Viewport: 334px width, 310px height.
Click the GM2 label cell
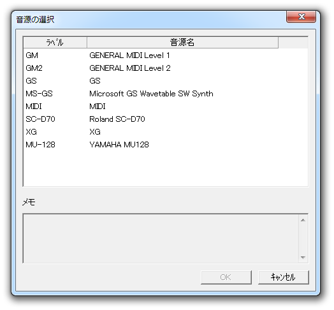[34, 68]
